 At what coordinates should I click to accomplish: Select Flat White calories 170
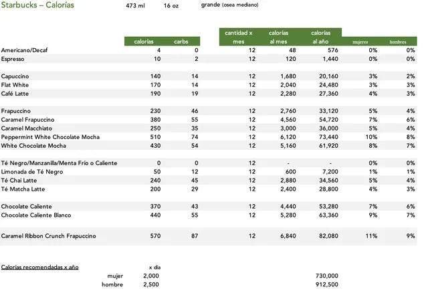(155, 85)
